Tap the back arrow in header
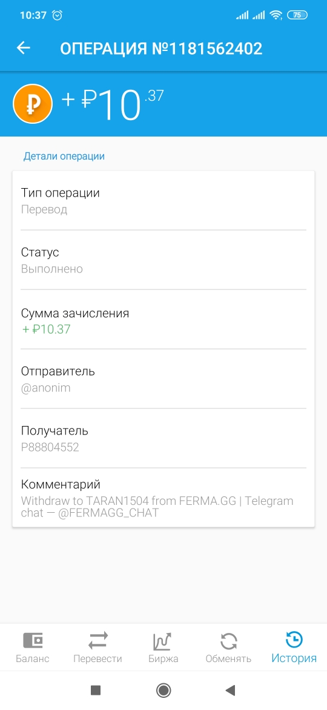This screenshot has height=710, width=327. pos(24,47)
